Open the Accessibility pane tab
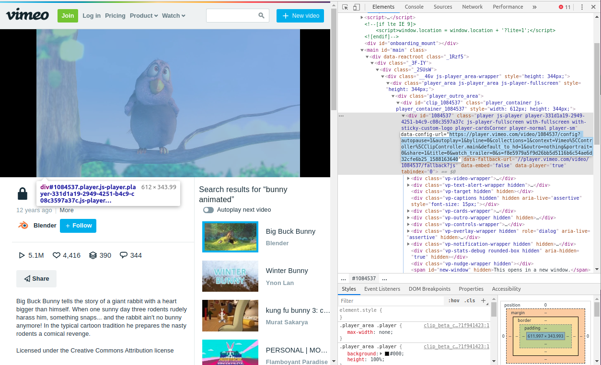This screenshot has height=365, width=601. coord(506,289)
